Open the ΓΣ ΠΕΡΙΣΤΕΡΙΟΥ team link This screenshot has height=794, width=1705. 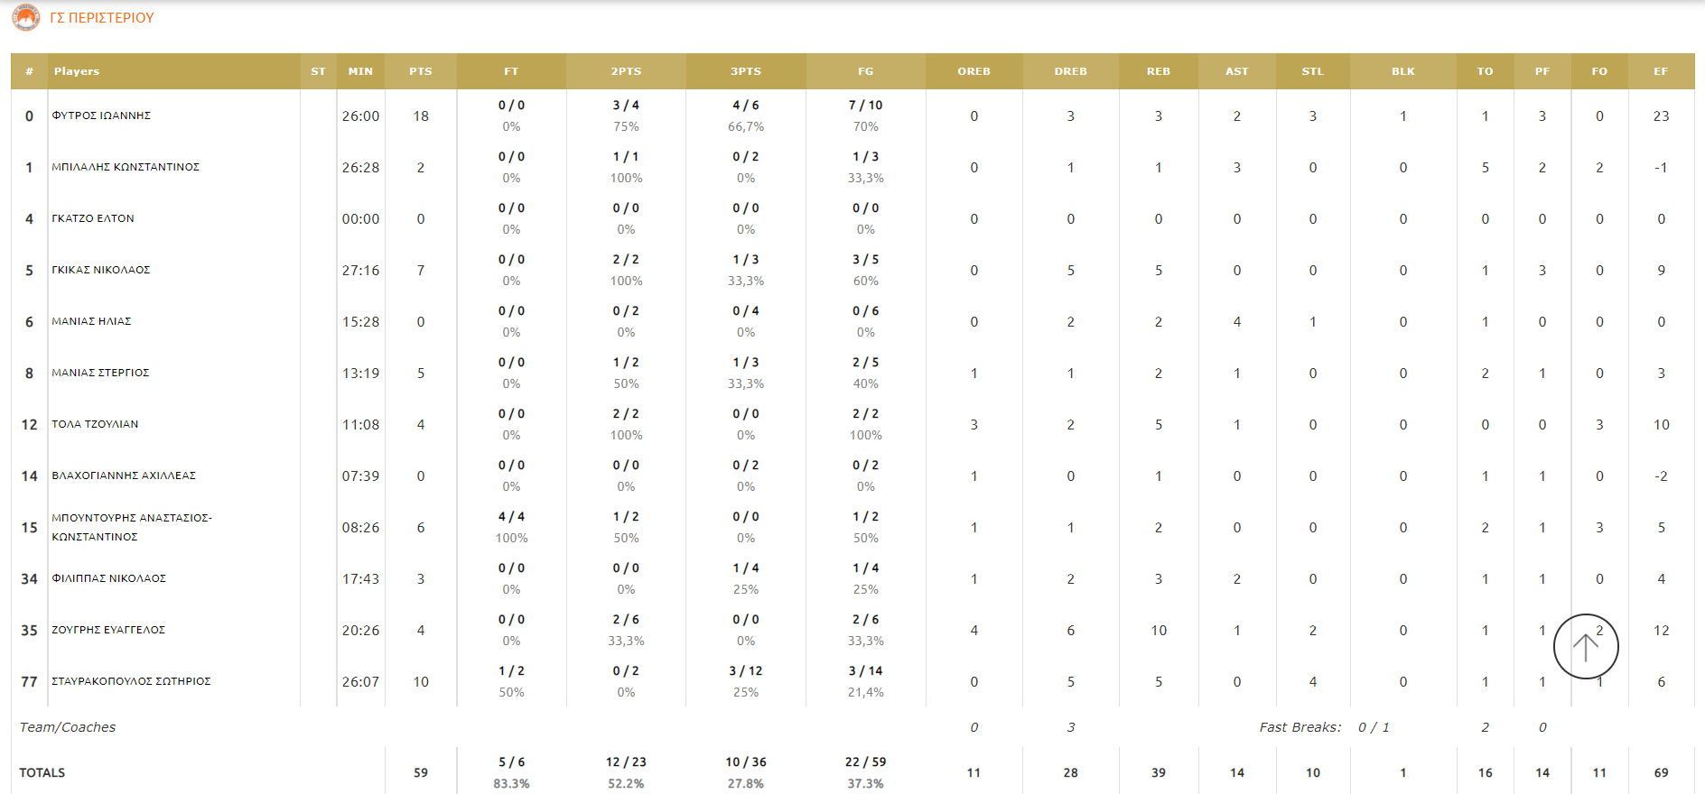(x=102, y=18)
